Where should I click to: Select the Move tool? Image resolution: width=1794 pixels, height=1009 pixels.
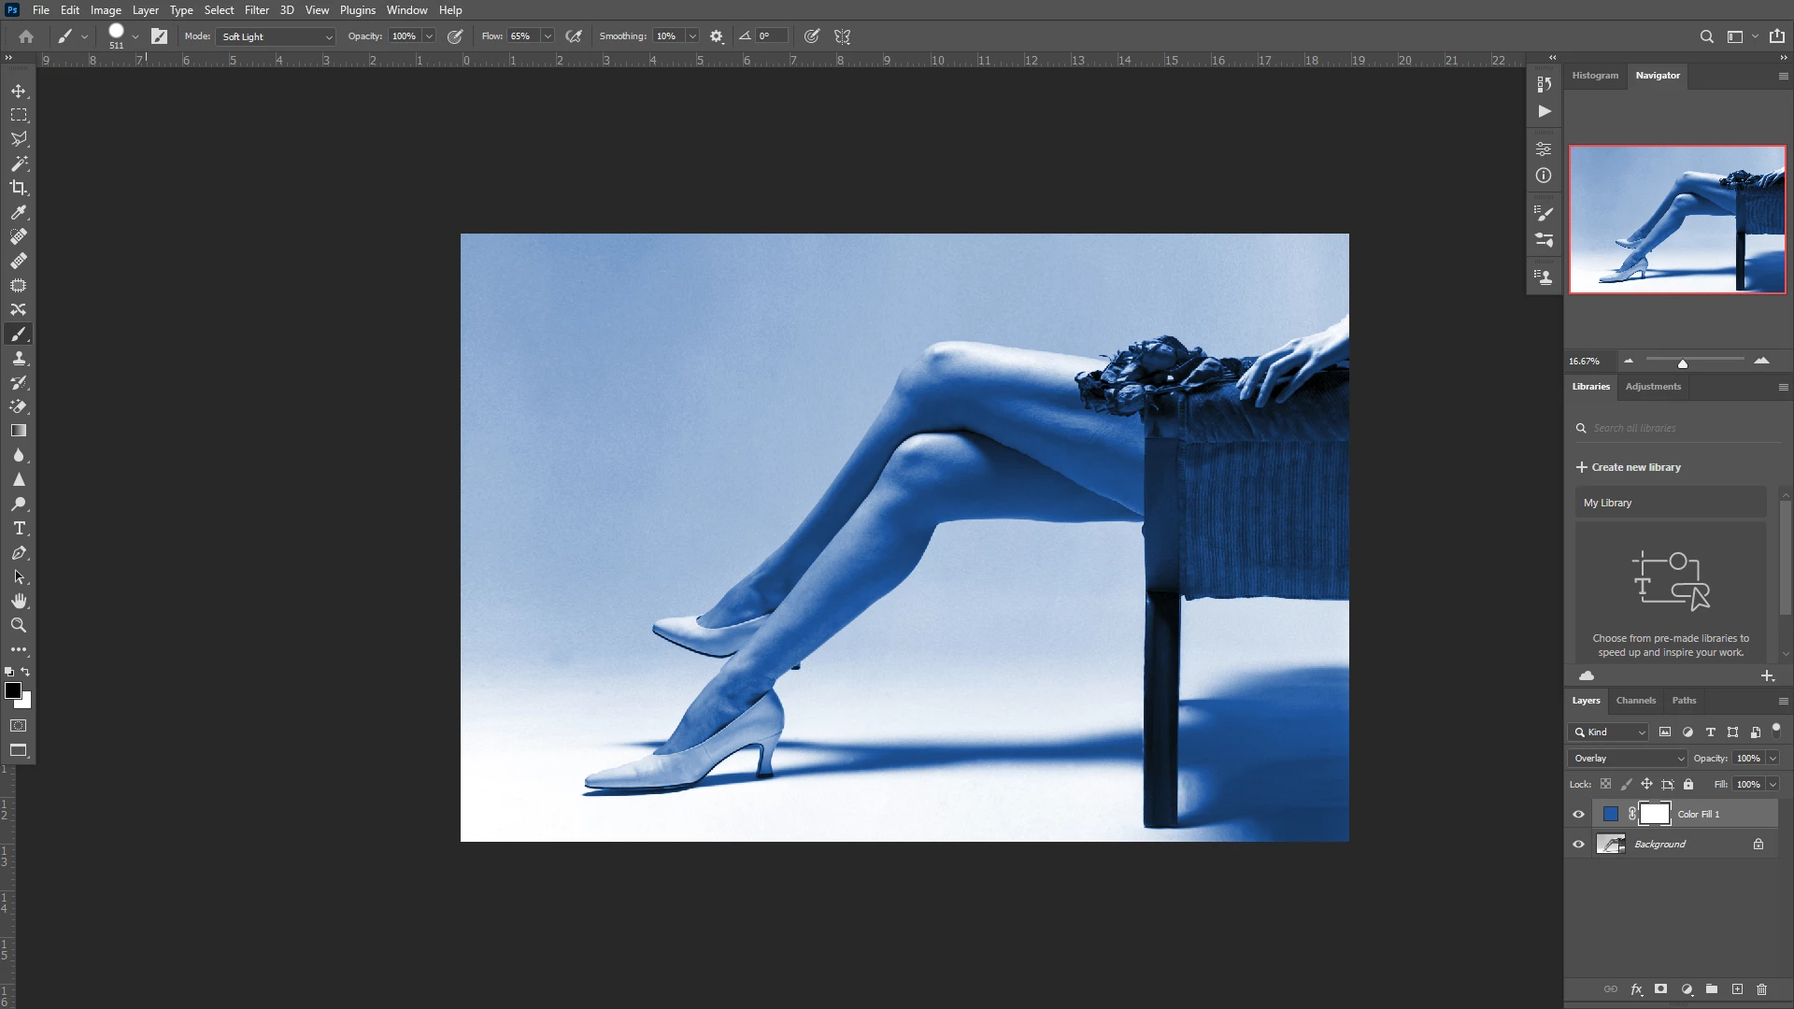(x=19, y=92)
